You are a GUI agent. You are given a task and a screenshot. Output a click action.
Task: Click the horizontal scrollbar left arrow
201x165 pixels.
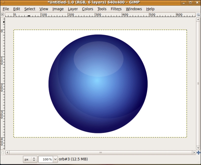click(x=7, y=153)
